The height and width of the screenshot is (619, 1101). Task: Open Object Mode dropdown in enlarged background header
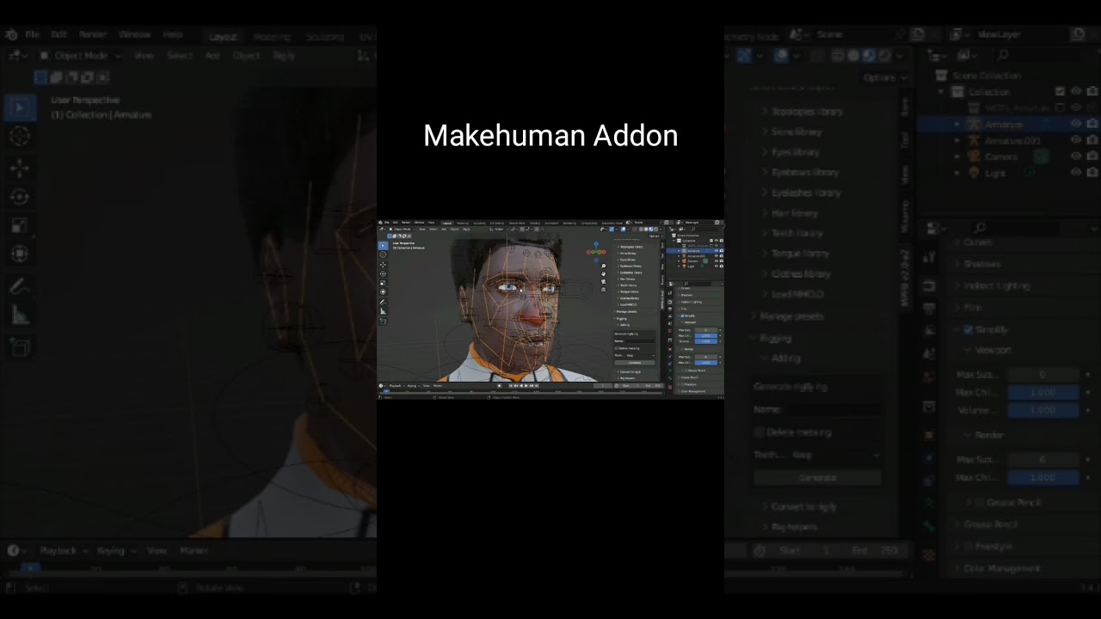click(80, 55)
